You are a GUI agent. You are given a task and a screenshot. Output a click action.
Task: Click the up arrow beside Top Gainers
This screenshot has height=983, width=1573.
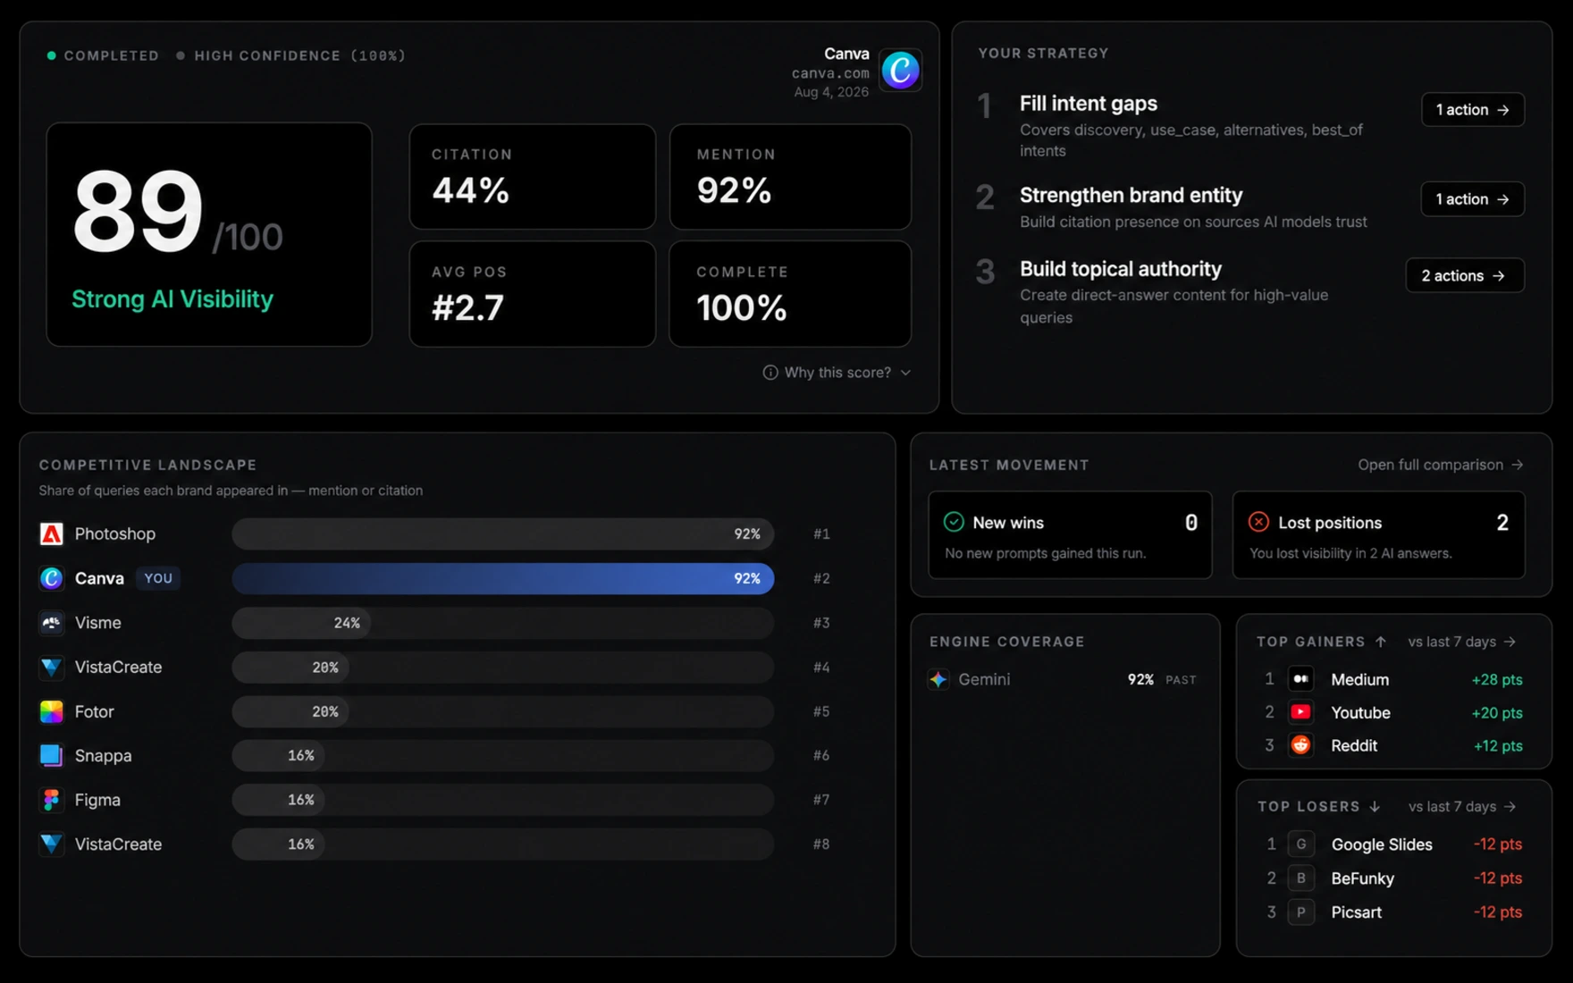pos(1381,642)
